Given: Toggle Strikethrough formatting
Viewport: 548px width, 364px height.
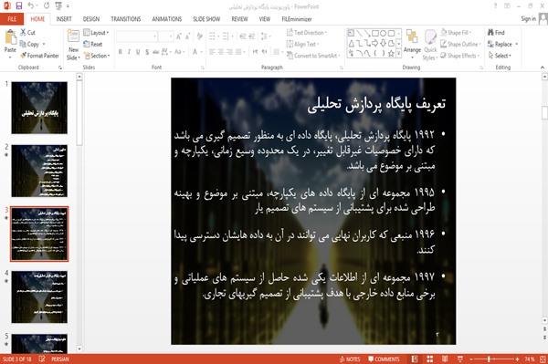Looking at the screenshot, I should [156, 52].
